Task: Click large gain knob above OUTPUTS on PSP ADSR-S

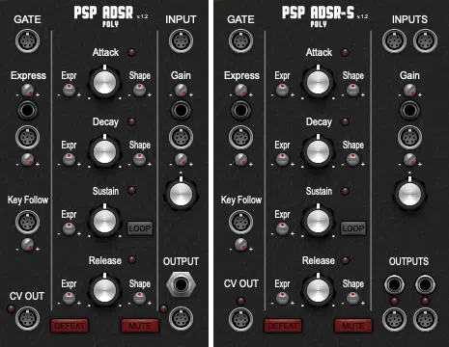Action: click(409, 194)
